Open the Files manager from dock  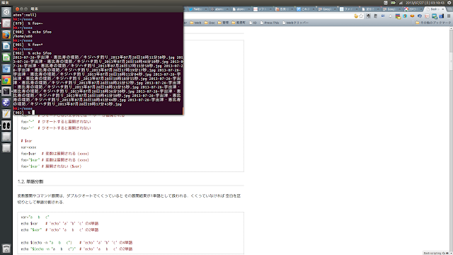6,23
